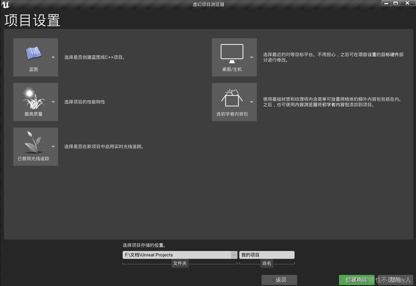This screenshot has width=416, height=286.
Task: Open the 已禁用光线追踪 dropdown arrow
Action: [53, 147]
